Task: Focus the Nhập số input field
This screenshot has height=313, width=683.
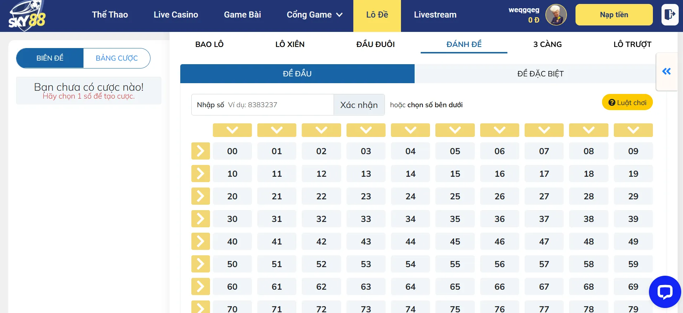Action: (x=280, y=105)
